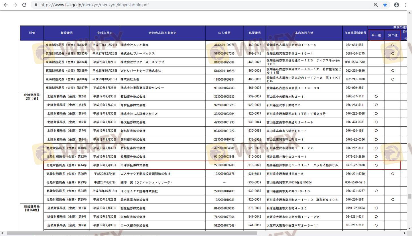Click the fsa.go.jp URL in the address bar
The image size is (412, 236).
coord(94,5)
